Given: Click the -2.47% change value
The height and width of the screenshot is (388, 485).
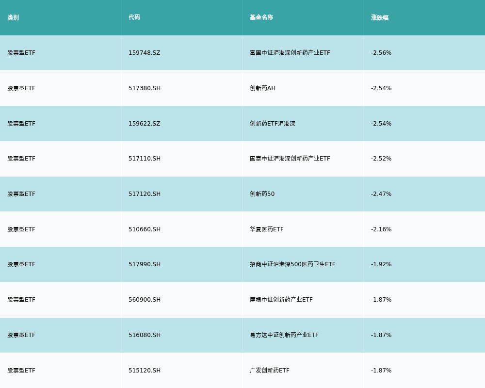Looking at the screenshot, I should [x=381, y=194].
